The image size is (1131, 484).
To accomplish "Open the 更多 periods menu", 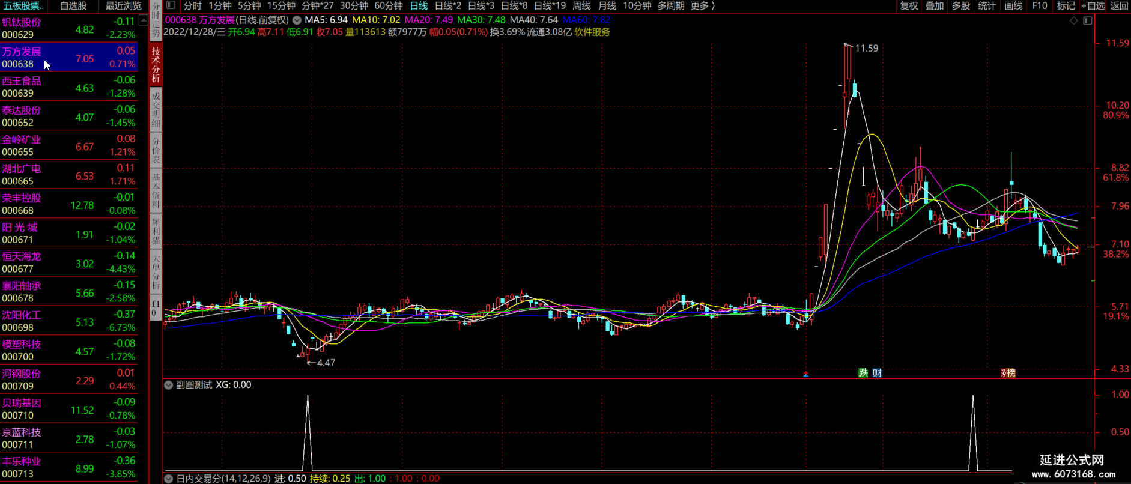I will point(703,5).
